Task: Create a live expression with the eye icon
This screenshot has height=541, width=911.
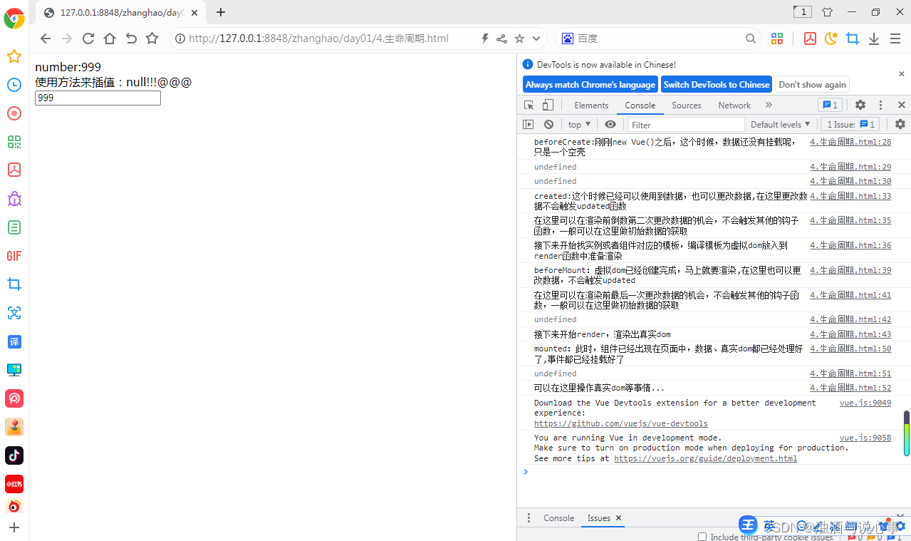Action: pyautogui.click(x=610, y=124)
